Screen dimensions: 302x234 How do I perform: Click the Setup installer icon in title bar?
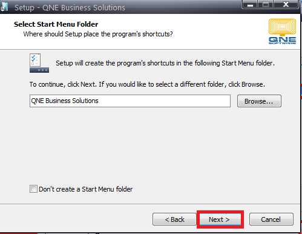click(x=4, y=7)
